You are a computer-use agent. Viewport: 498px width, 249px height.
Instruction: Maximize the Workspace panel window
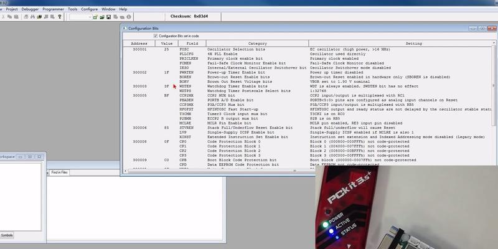point(30,157)
